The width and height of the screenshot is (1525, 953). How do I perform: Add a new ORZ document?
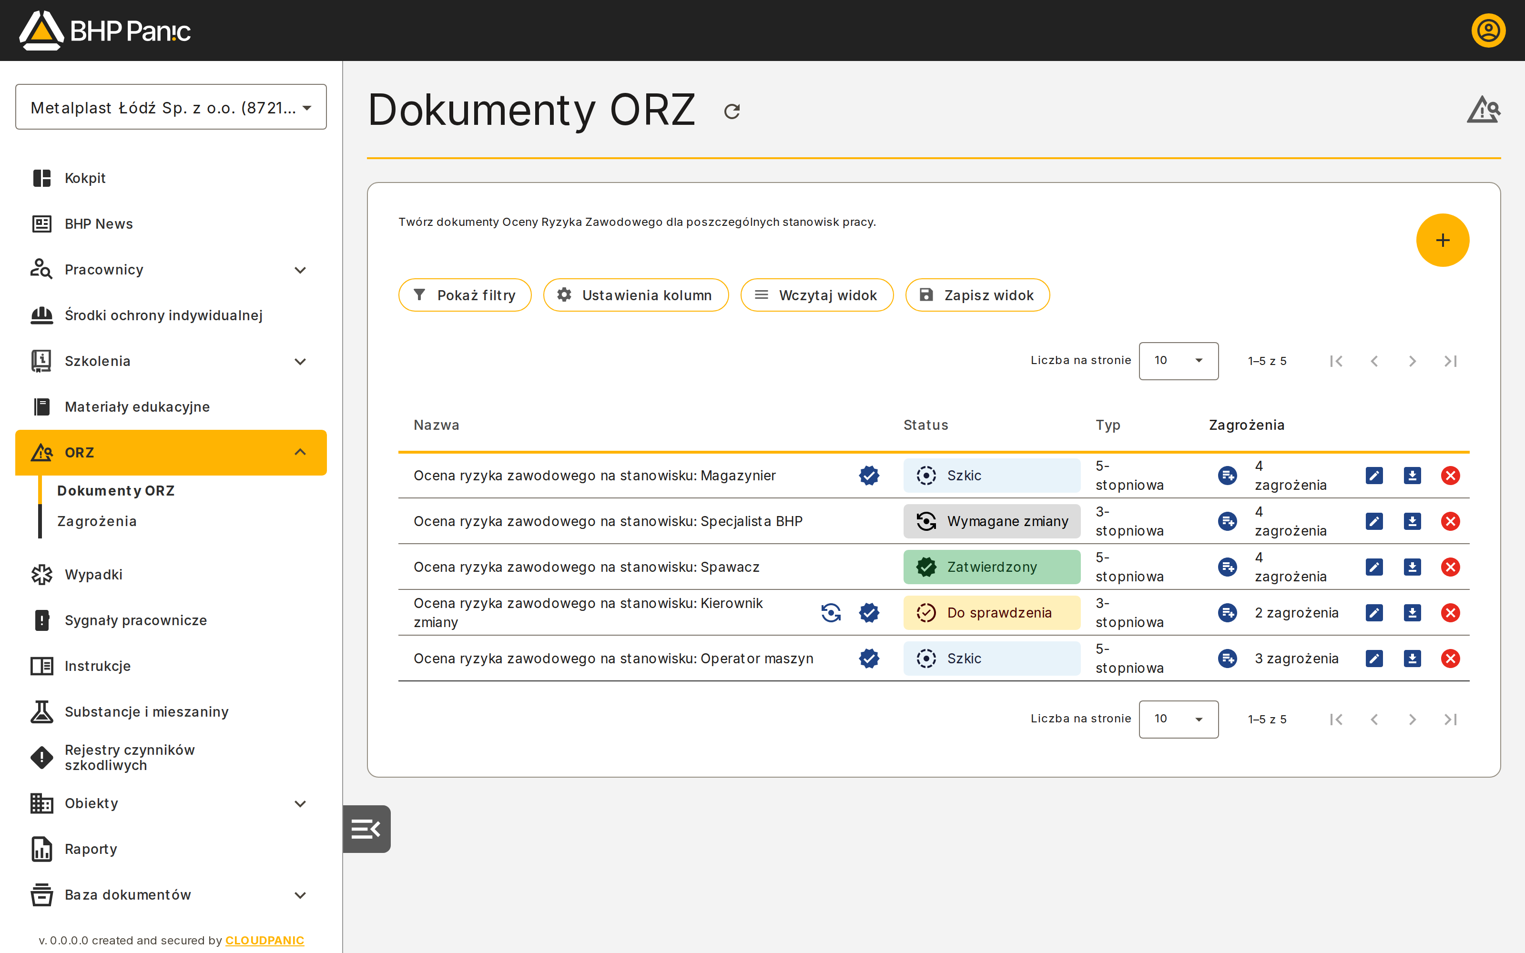(1443, 240)
